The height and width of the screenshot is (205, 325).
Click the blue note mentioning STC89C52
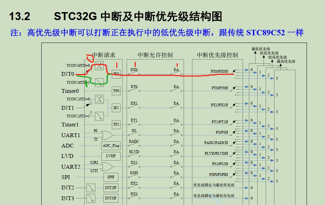pos(157,33)
